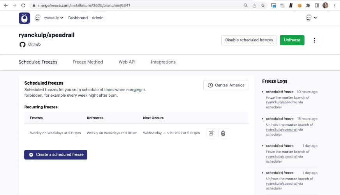
Task: Click the Recurring freezes subheading
Action: (x=41, y=107)
